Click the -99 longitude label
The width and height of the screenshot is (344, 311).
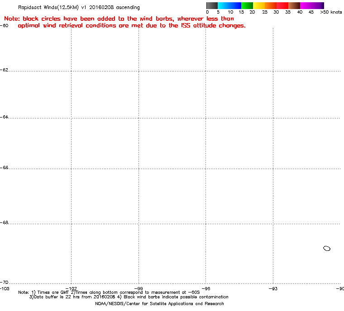click(139, 288)
